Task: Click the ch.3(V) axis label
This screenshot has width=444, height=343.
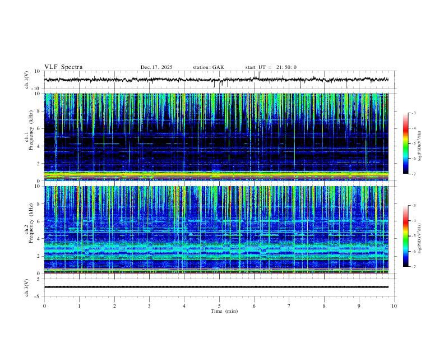Action: [x=27, y=288]
